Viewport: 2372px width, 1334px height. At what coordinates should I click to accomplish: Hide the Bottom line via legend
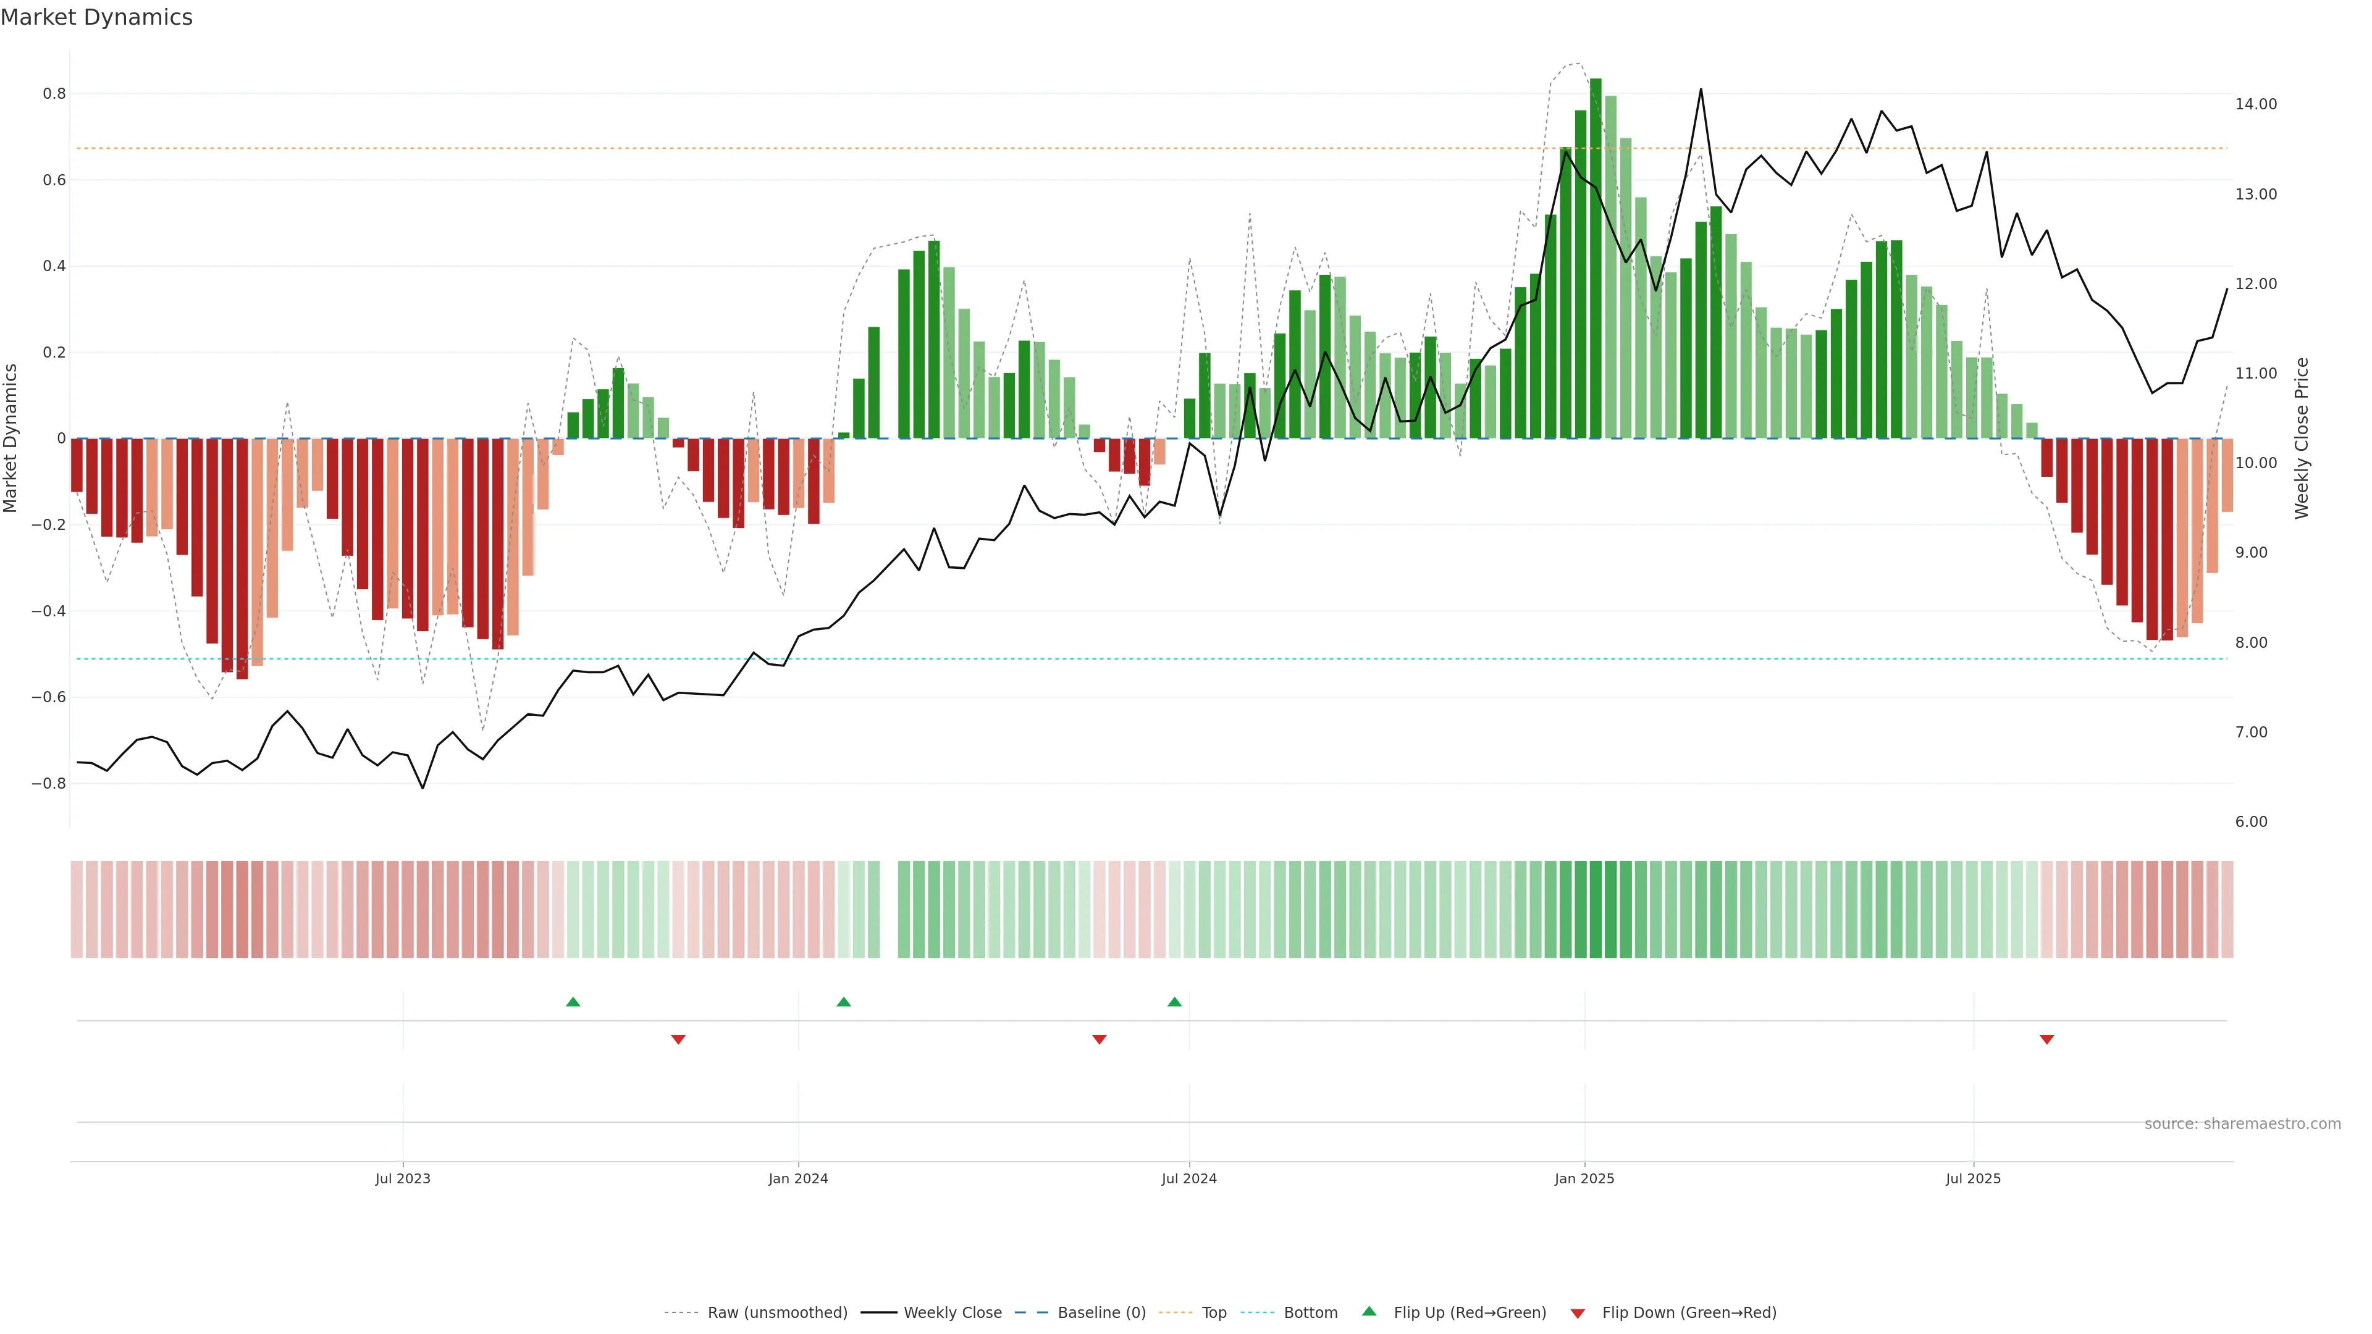coord(1310,1312)
